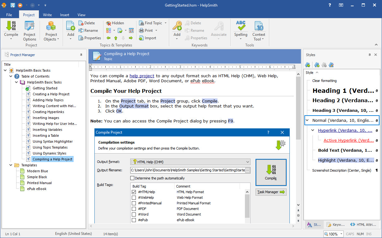This screenshot has height=238, width=382.
Task: Follow the 'help project' hyperlink
Action: [x=142, y=76]
